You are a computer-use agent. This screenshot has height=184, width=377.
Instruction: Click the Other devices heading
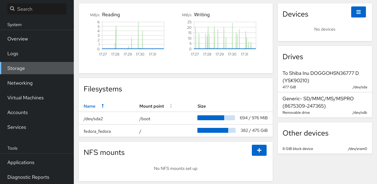(305, 133)
